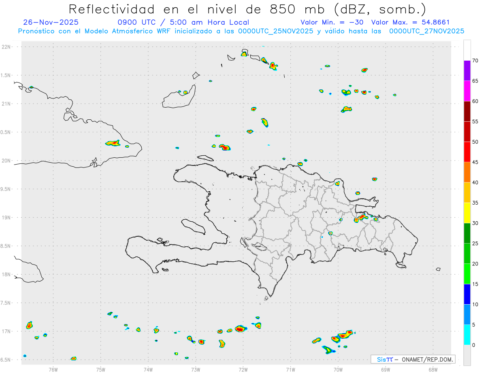Click the cyan 0–5 dBZ colorbar segment
Viewport: 486px width, 375px height.
tap(467, 335)
